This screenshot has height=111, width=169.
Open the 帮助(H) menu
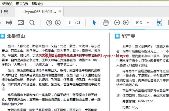coord(37,4)
